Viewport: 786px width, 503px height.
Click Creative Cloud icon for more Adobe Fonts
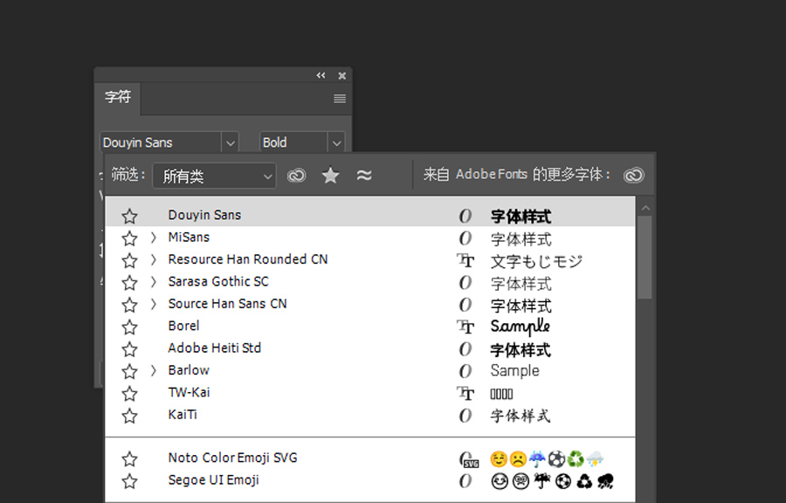tap(633, 176)
